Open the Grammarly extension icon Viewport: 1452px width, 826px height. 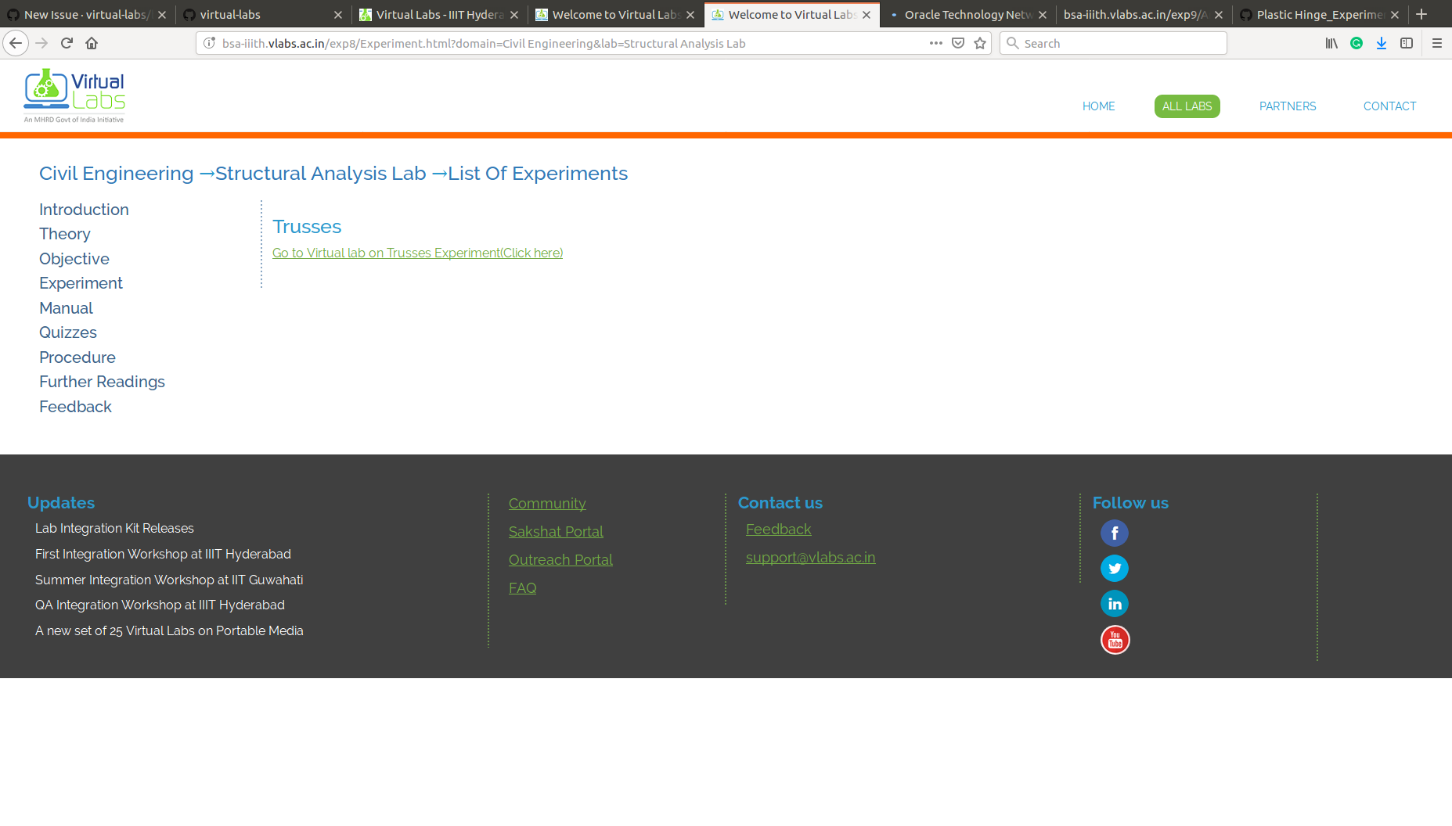(1357, 43)
